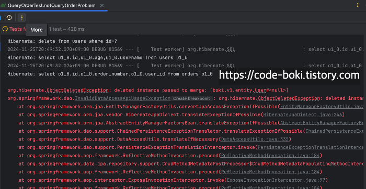Open DataAccessUtils.java:335 source link

(255, 139)
